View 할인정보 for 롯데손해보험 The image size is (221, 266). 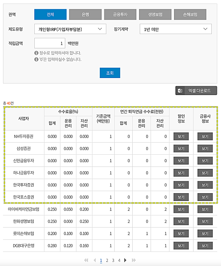[x=181, y=234]
